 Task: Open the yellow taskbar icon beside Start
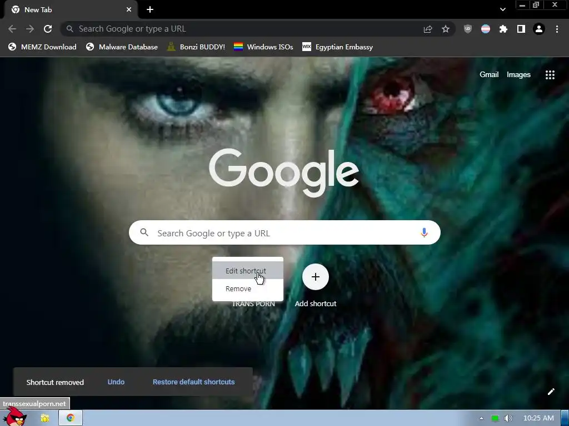pos(45,418)
